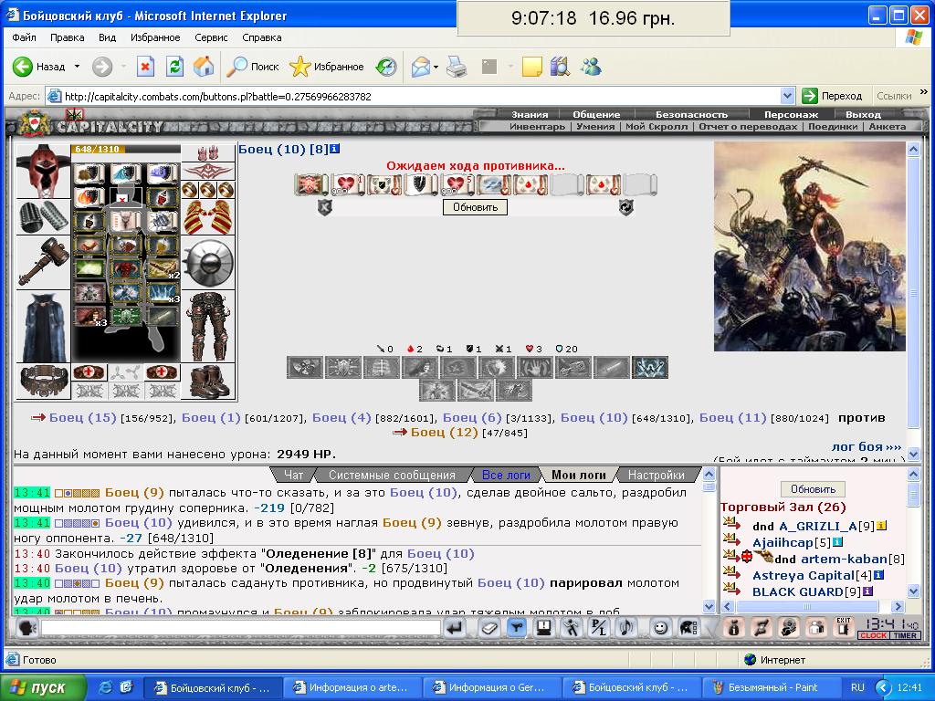Select the spiked bracers equipment slot
935x701 pixels.
43,216
